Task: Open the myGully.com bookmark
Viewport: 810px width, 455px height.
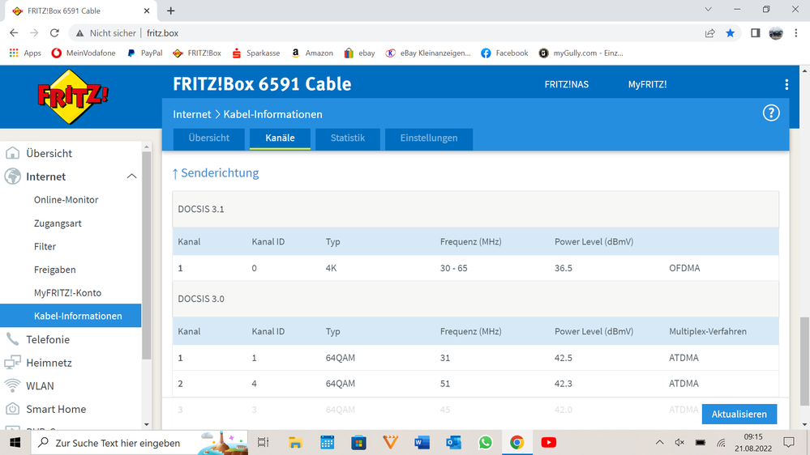Action: pyautogui.click(x=581, y=53)
